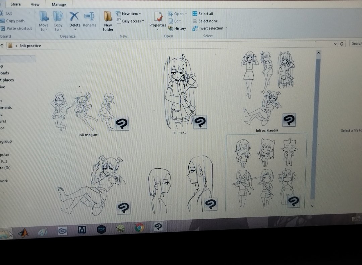Image resolution: width=362 pixels, height=265 pixels.
Task: Click the scrollbar down arrow in file pane
Action: pyautogui.click(x=312, y=206)
